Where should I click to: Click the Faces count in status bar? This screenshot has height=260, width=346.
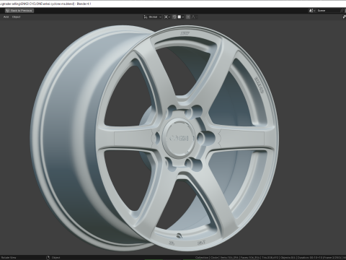250,258
